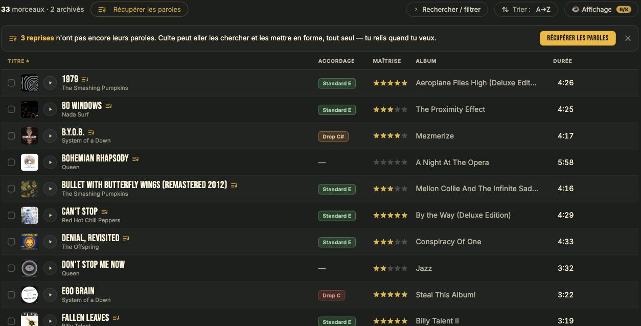Tick the B.Y.O.B. row checkbox
641x326 pixels.
click(11, 136)
